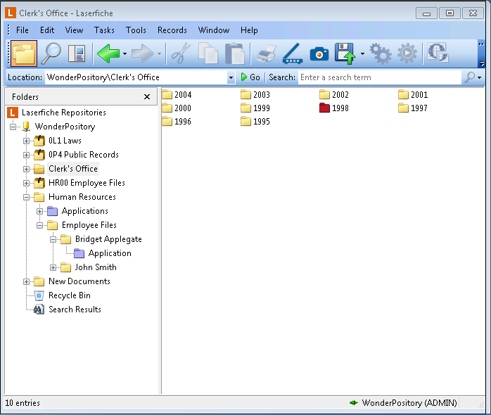Viewport: 491px width, 415px height.
Task: Open the Tools menu
Action: click(136, 30)
